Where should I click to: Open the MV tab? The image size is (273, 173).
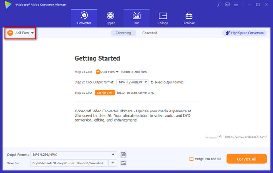coord(136,18)
